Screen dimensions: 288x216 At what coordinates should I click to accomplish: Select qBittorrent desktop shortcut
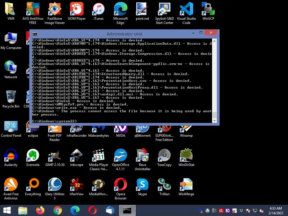tap(142, 132)
